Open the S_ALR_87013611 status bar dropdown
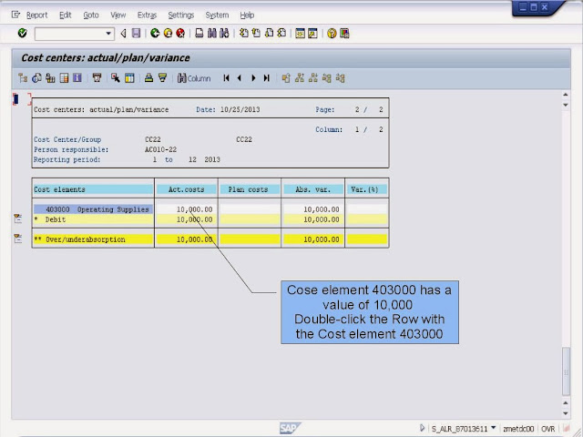This screenshot has width=583, height=437. point(494,428)
